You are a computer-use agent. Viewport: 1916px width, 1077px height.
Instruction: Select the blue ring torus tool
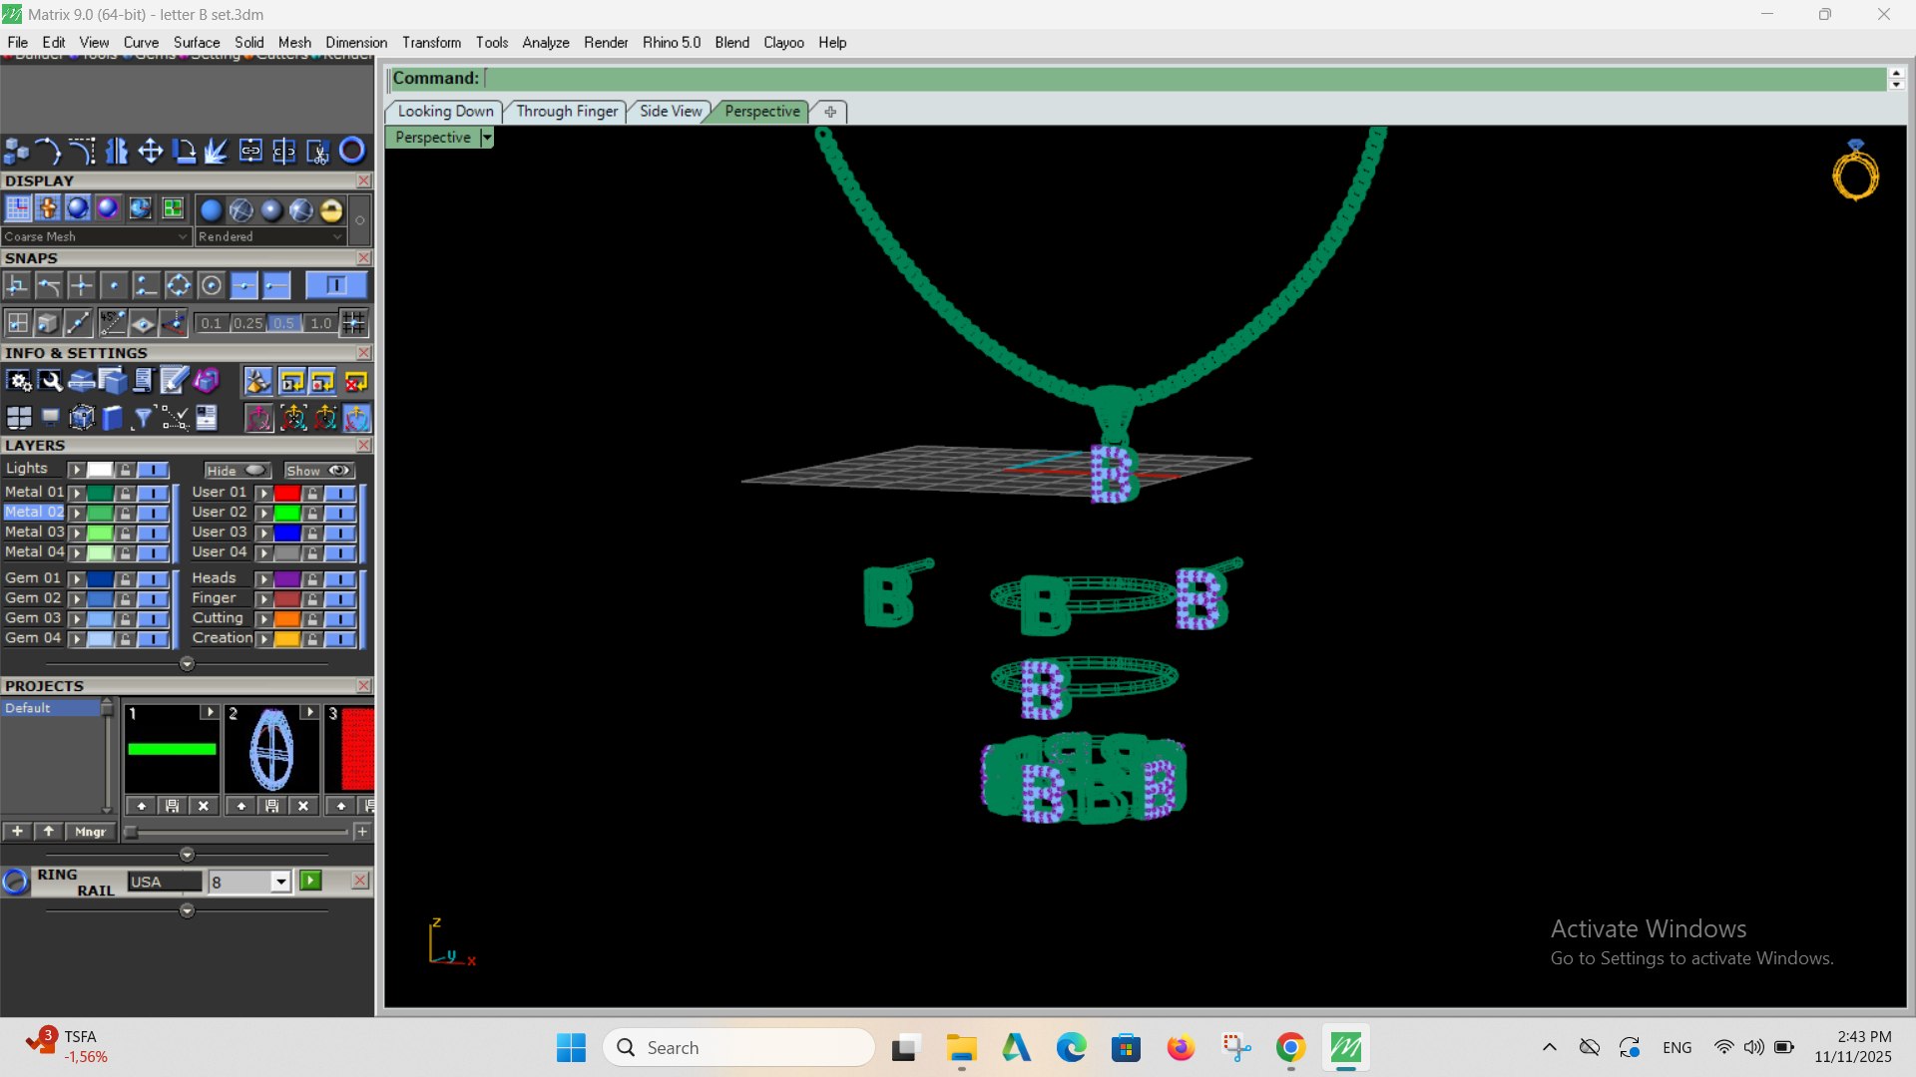352,151
